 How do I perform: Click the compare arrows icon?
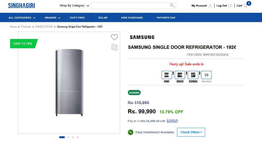(x=114, y=47)
